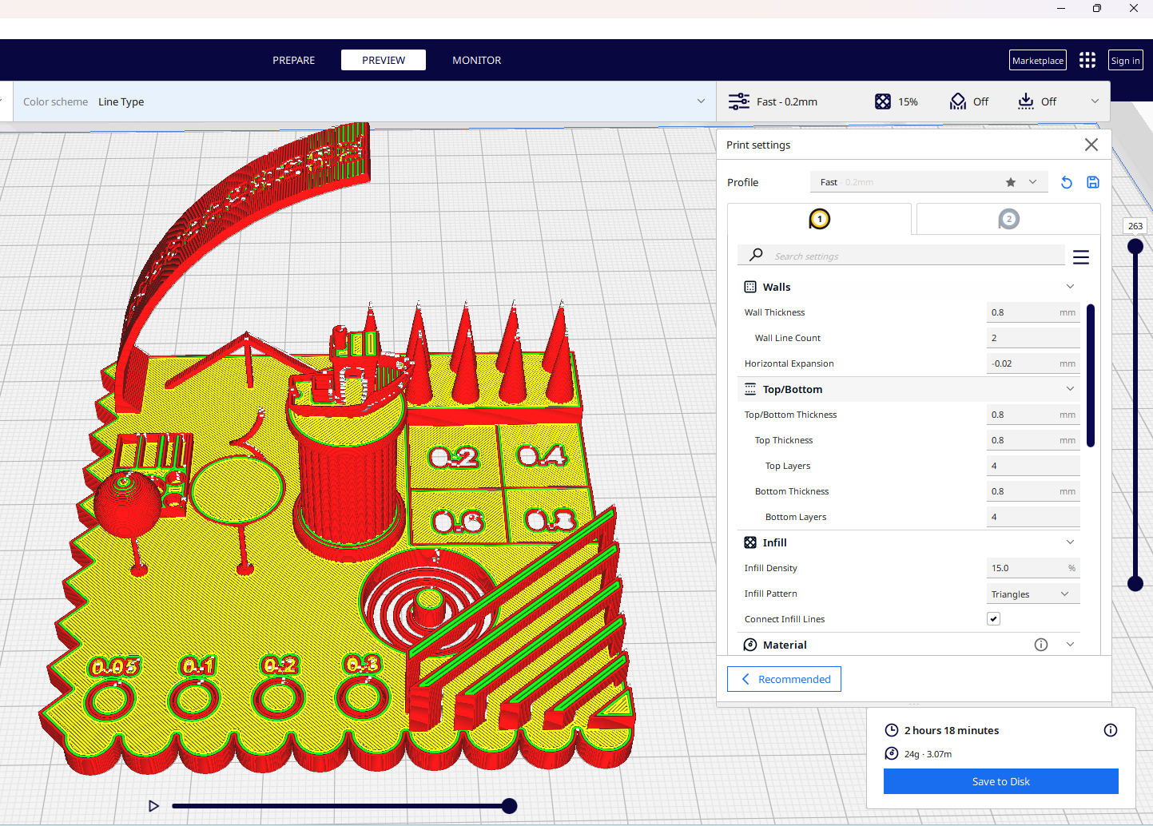Open the print time details info icon
The width and height of the screenshot is (1153, 826).
tap(1111, 730)
